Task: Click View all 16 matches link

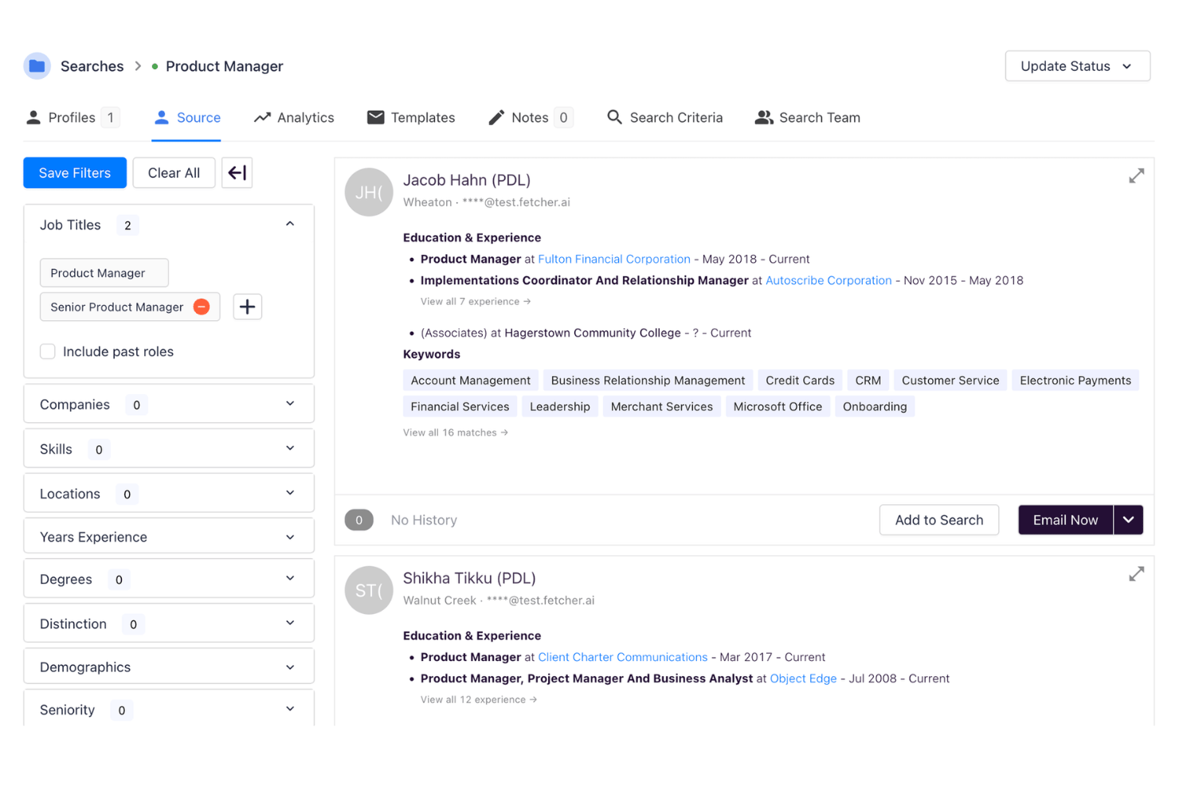Action: pyautogui.click(x=456, y=433)
